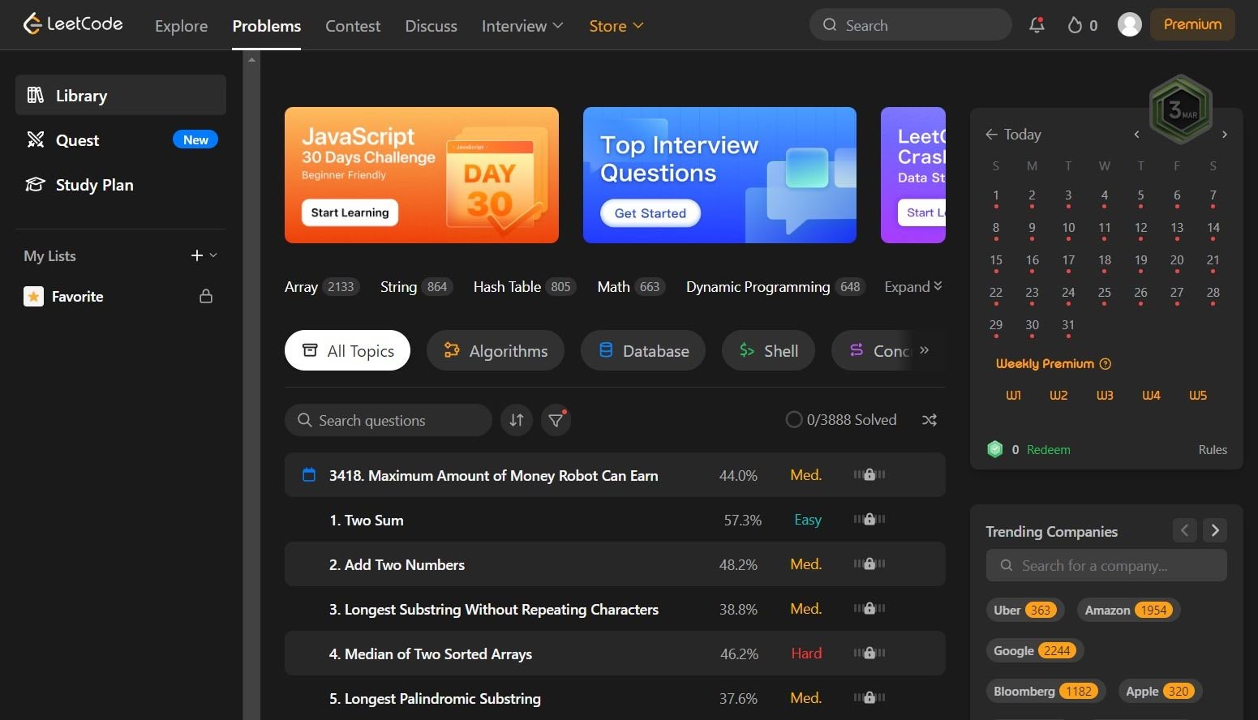Image resolution: width=1258 pixels, height=720 pixels.
Task: Click the Redeem link
Action: [x=1048, y=450]
